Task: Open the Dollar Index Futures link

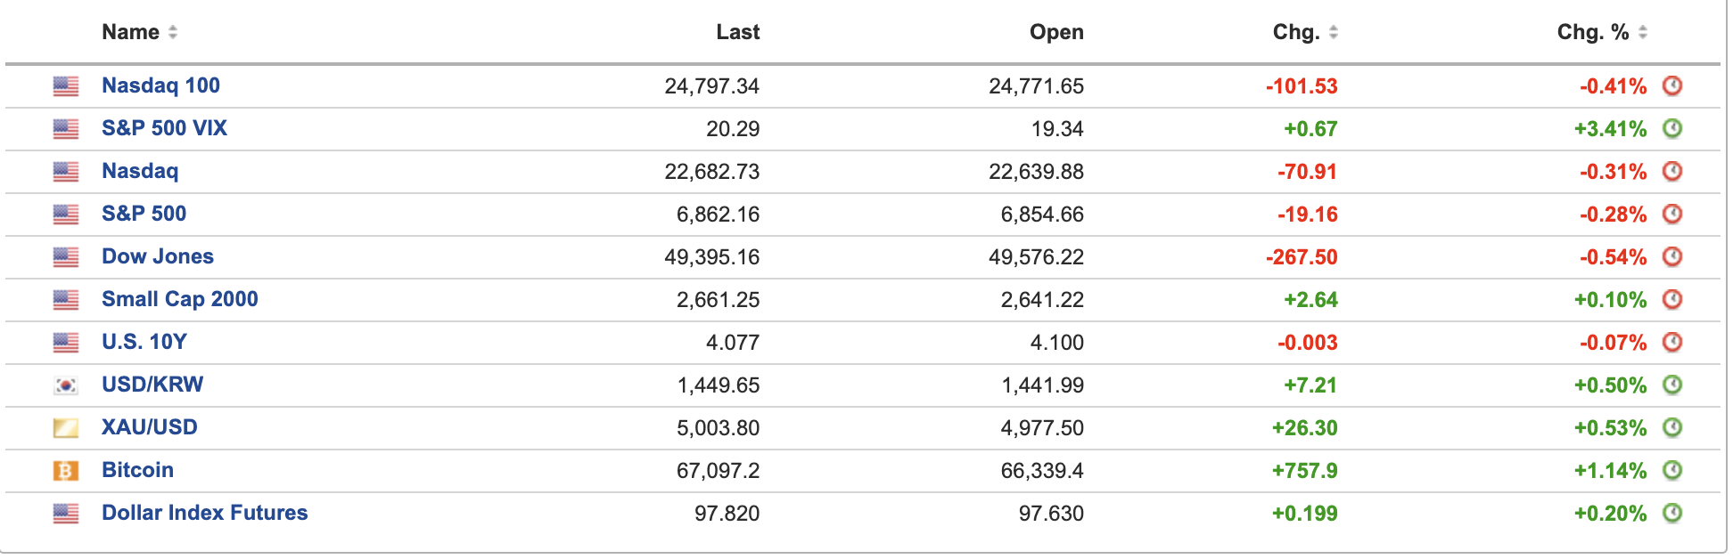Action: [x=204, y=513]
